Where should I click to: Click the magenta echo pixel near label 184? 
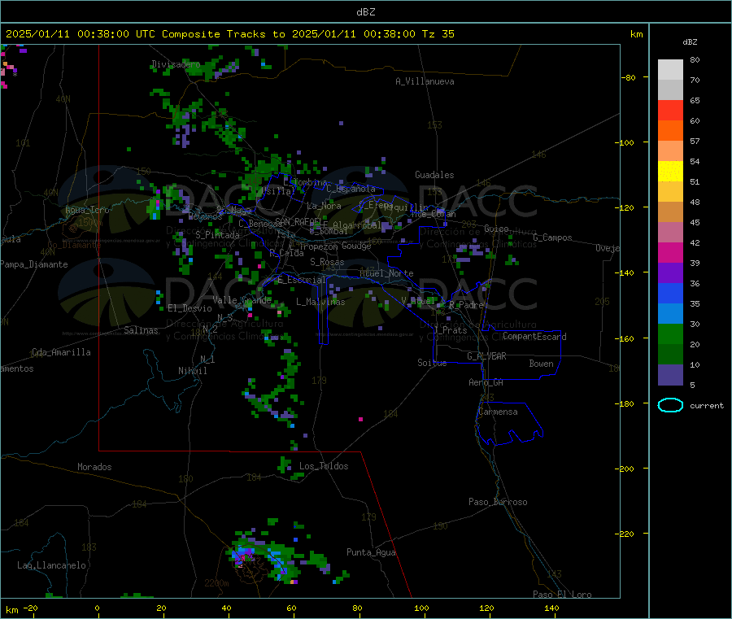coord(360,419)
